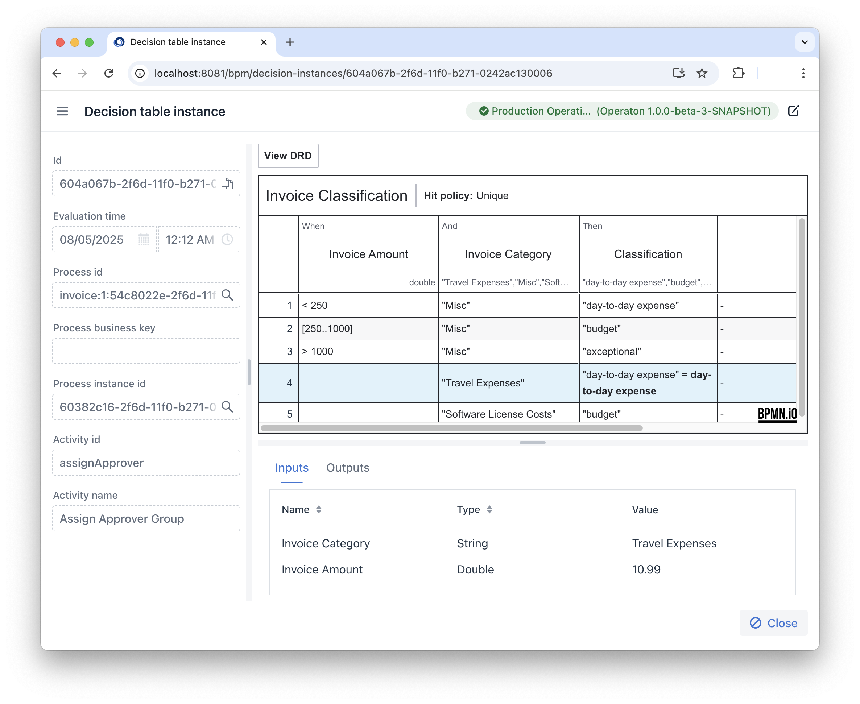Click the vertical splitter beside the details panel
This screenshot has height=704, width=860.
tap(249, 372)
